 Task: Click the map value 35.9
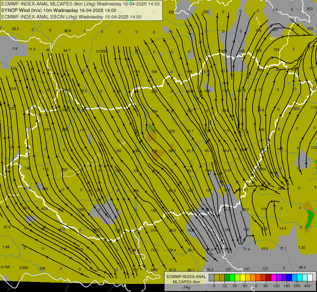pyautogui.click(x=68, y=31)
